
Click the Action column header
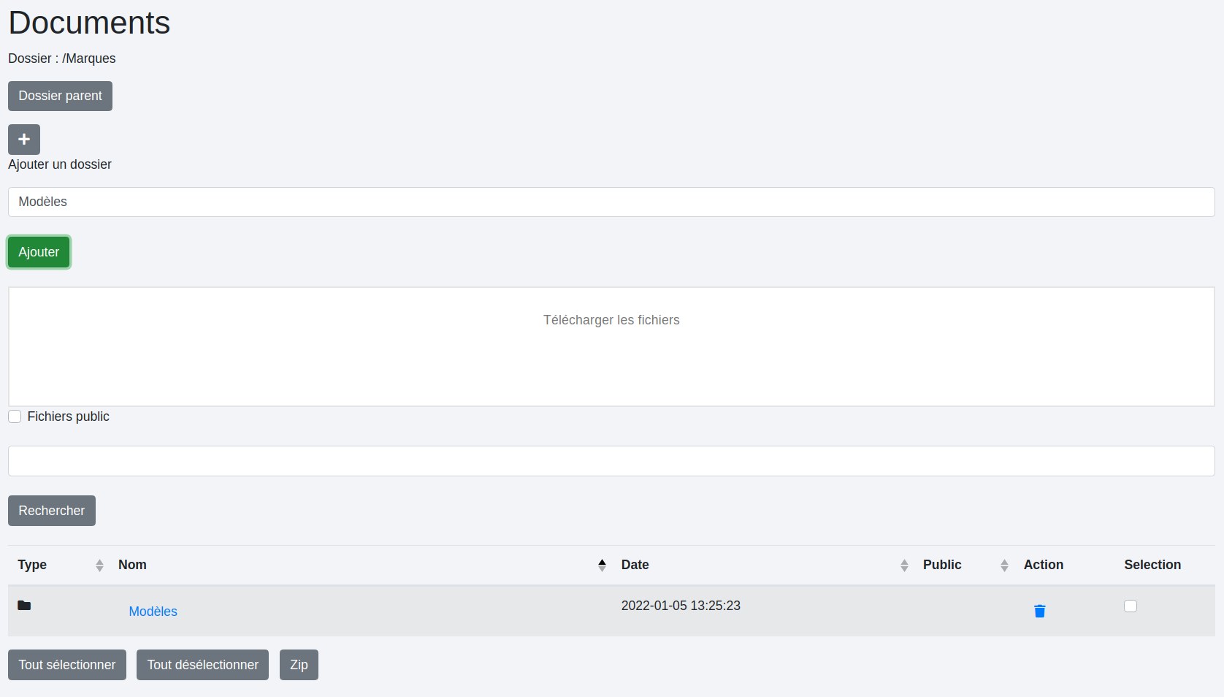coord(1043,565)
